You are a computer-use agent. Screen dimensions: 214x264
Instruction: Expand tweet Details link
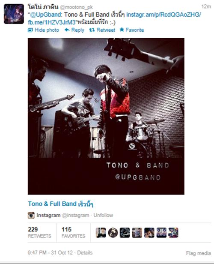coord(85,252)
